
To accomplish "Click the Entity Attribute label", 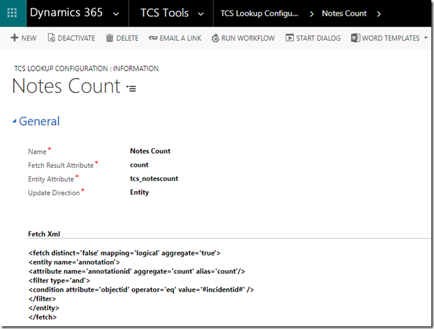I will pos(51,179).
